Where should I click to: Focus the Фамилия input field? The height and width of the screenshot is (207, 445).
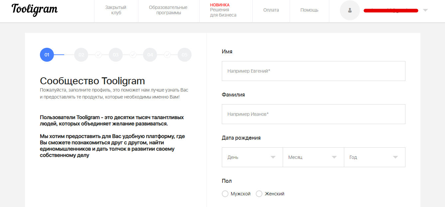pos(314,114)
